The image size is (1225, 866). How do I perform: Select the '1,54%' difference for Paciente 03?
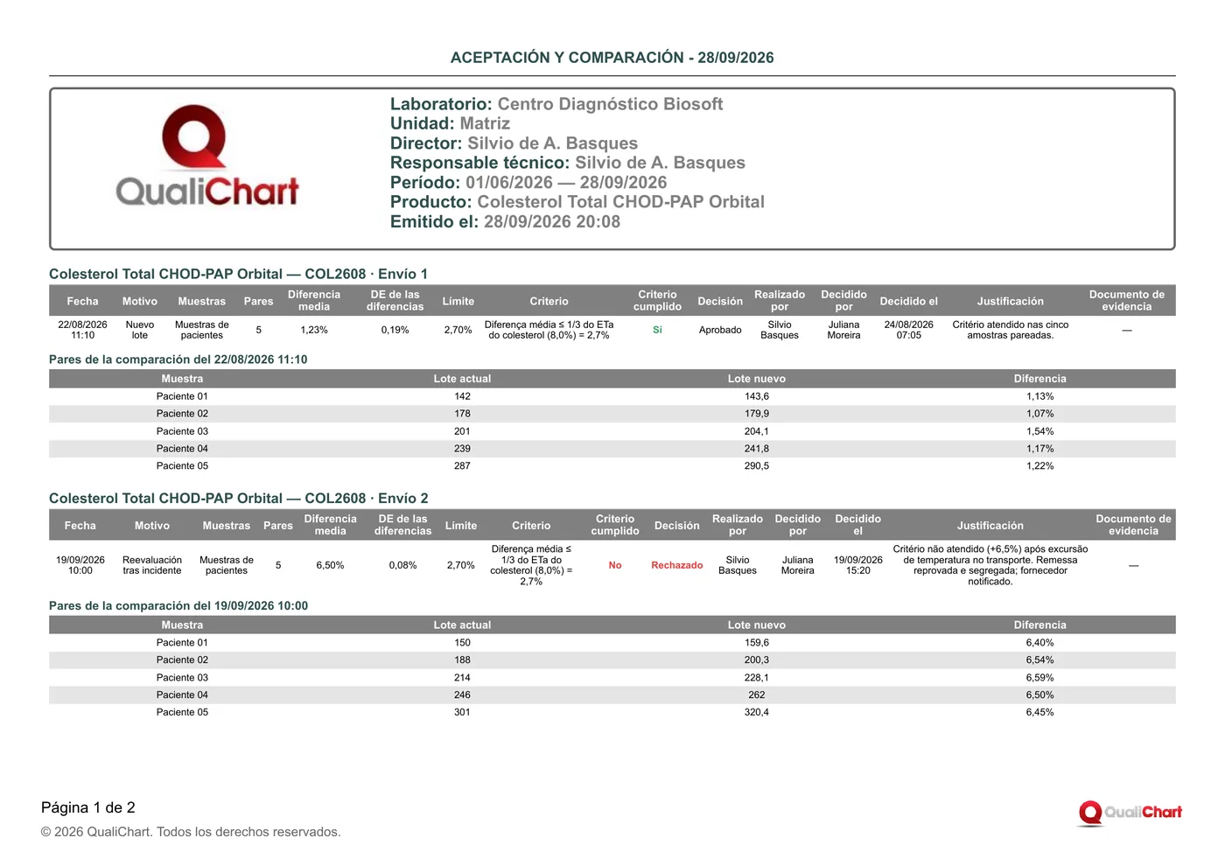1040,431
